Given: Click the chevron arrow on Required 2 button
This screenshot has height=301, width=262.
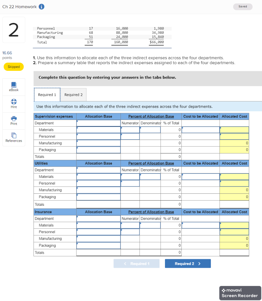Looking at the screenshot, I should pos(199,264).
